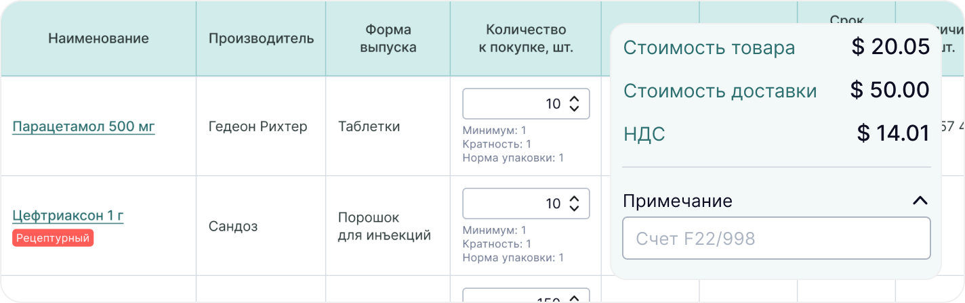Collapse the Примечание section chevron
This screenshot has width=965, height=303.
920,201
